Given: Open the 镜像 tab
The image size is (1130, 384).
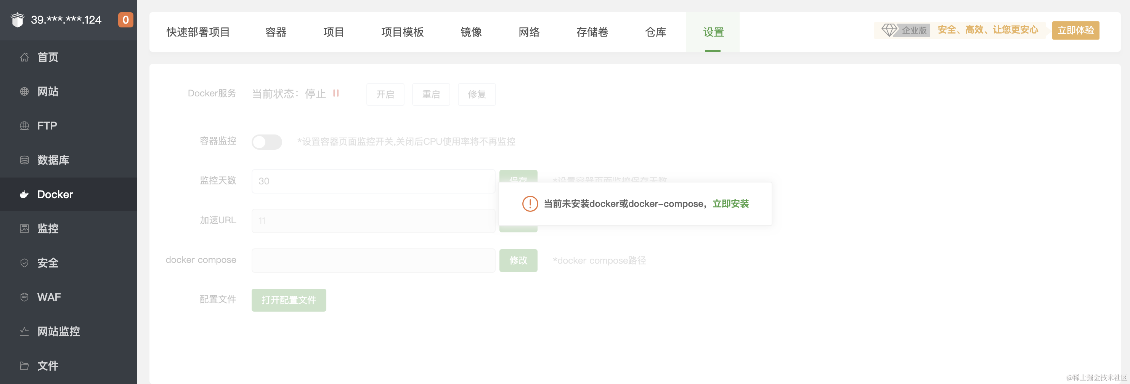Looking at the screenshot, I should (471, 32).
